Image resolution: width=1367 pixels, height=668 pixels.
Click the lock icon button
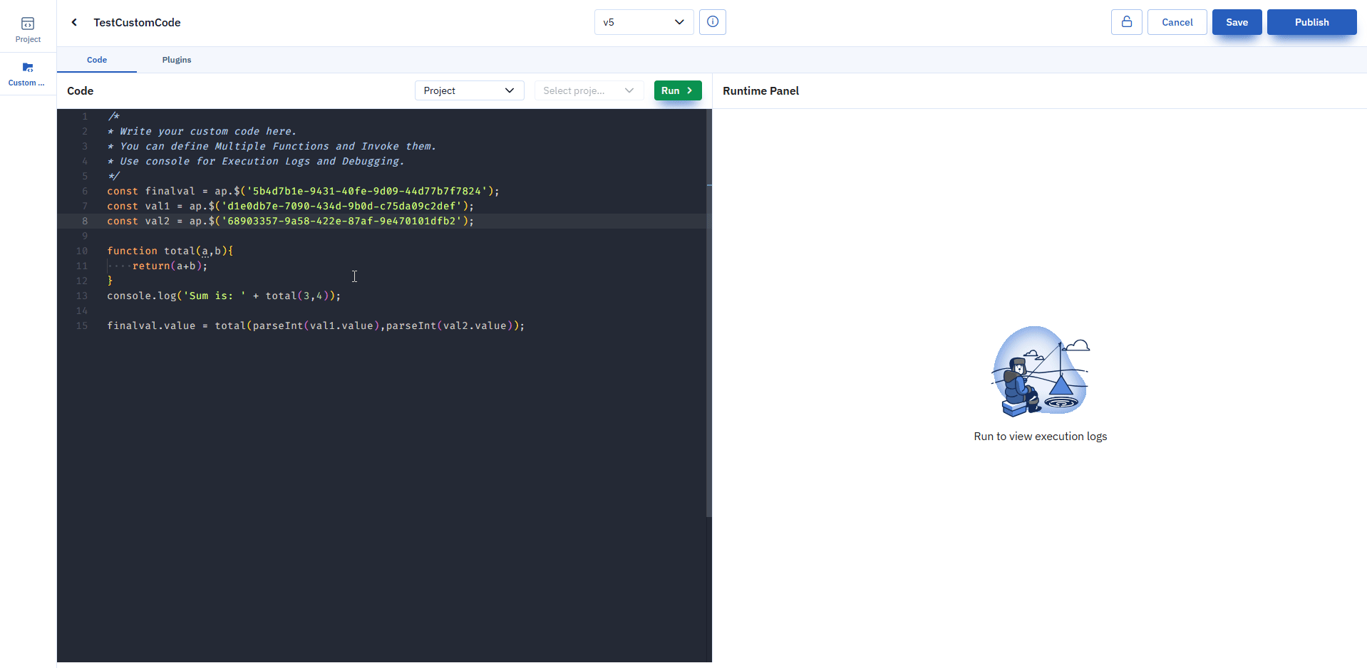(1127, 22)
